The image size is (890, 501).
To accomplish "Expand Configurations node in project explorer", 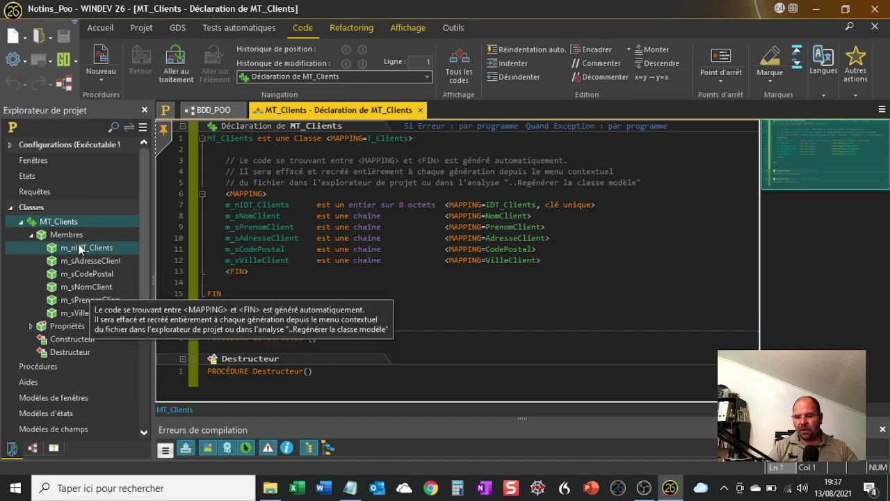I will pos(10,145).
